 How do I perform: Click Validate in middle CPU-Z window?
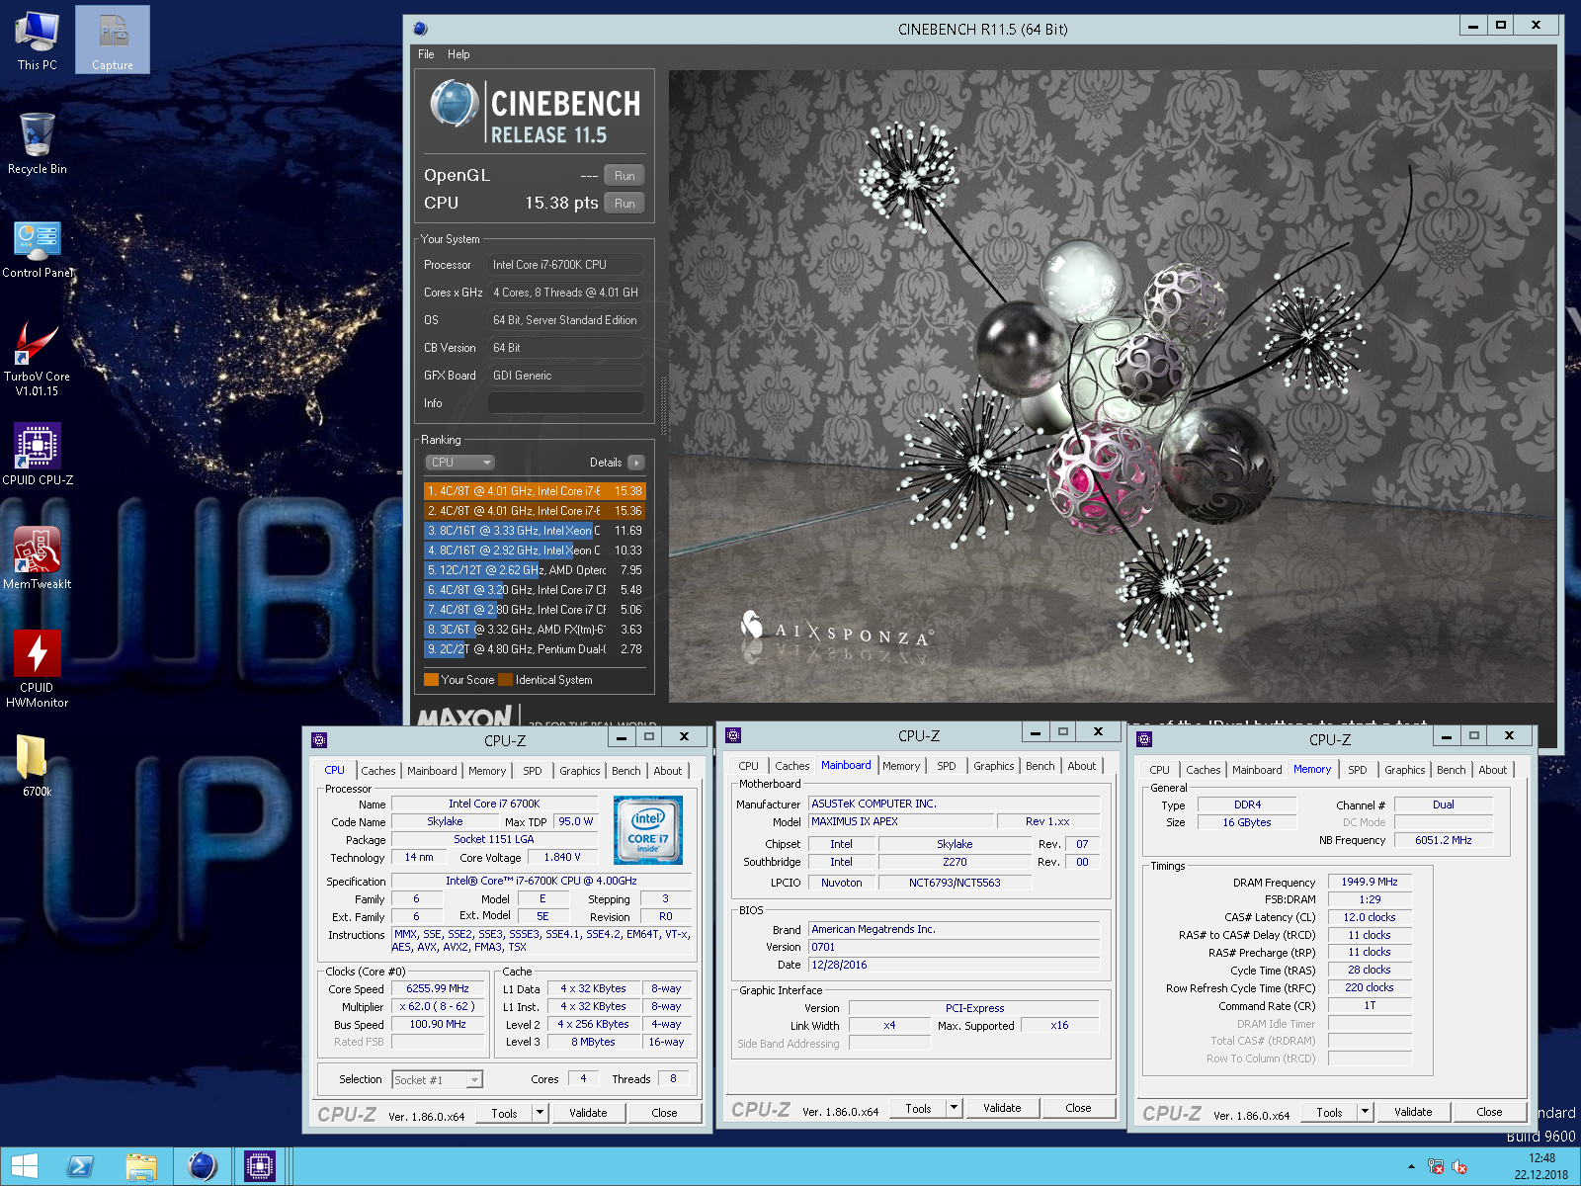coord(1002,1108)
